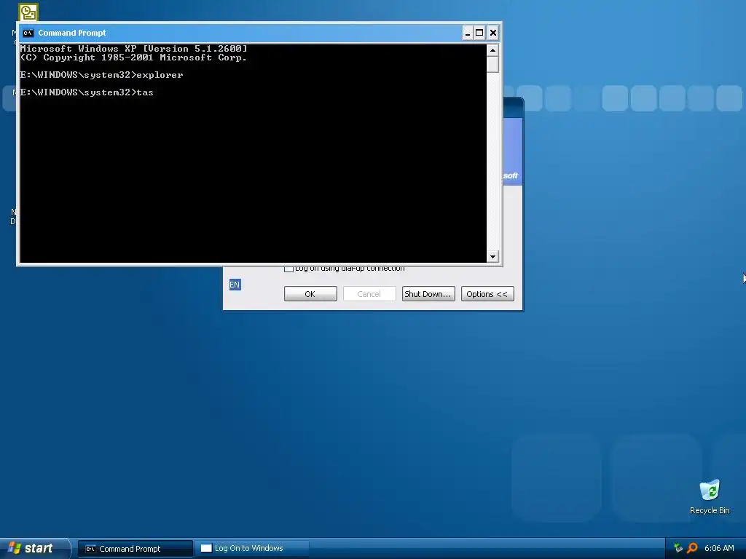
Task: Click the 'E:\WINDOWS\system32>explorer' line
Action: click(x=101, y=75)
